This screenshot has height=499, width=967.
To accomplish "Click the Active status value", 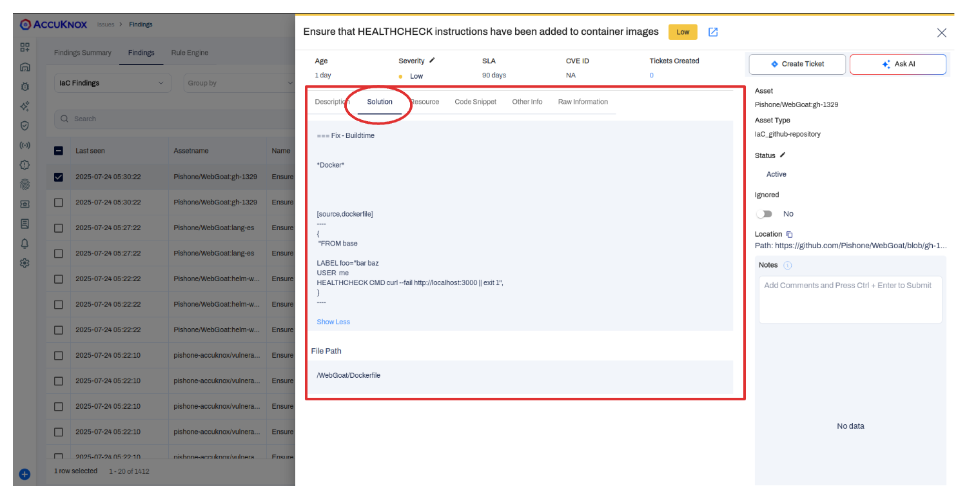I will tap(776, 174).
